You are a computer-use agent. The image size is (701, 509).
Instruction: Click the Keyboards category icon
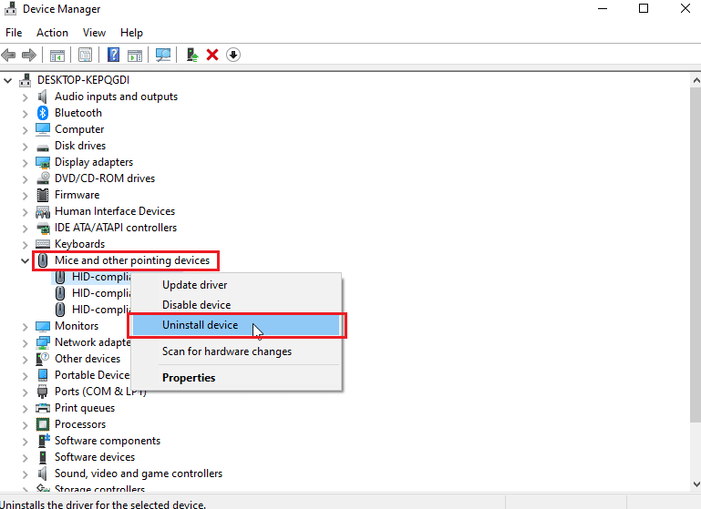point(43,244)
